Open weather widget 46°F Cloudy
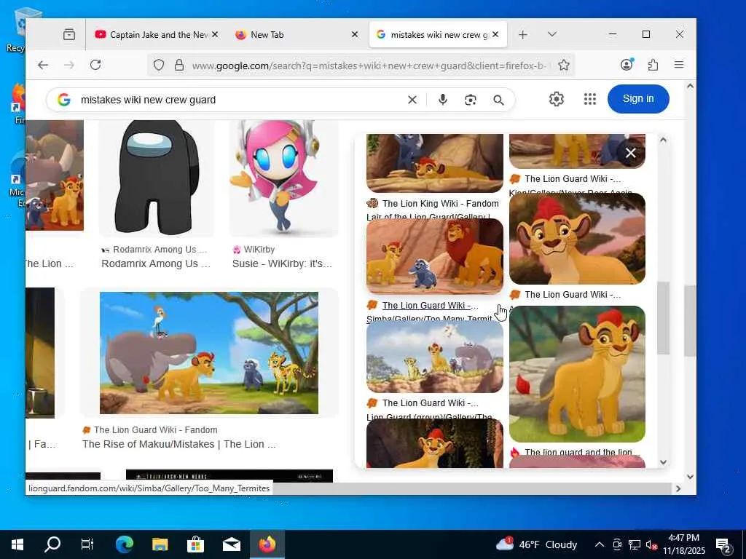This screenshot has height=559, width=746. [536, 544]
